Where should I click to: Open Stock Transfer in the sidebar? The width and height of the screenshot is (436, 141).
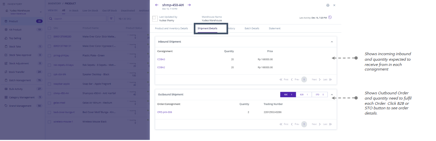click(22, 72)
